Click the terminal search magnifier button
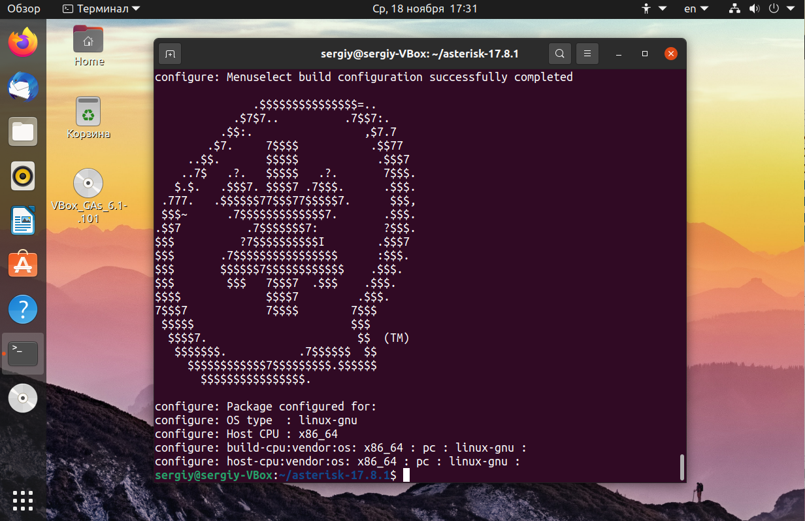The width and height of the screenshot is (805, 521). (x=559, y=54)
